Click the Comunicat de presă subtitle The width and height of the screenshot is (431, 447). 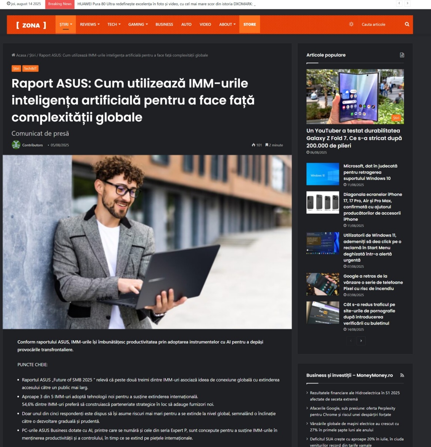point(40,133)
